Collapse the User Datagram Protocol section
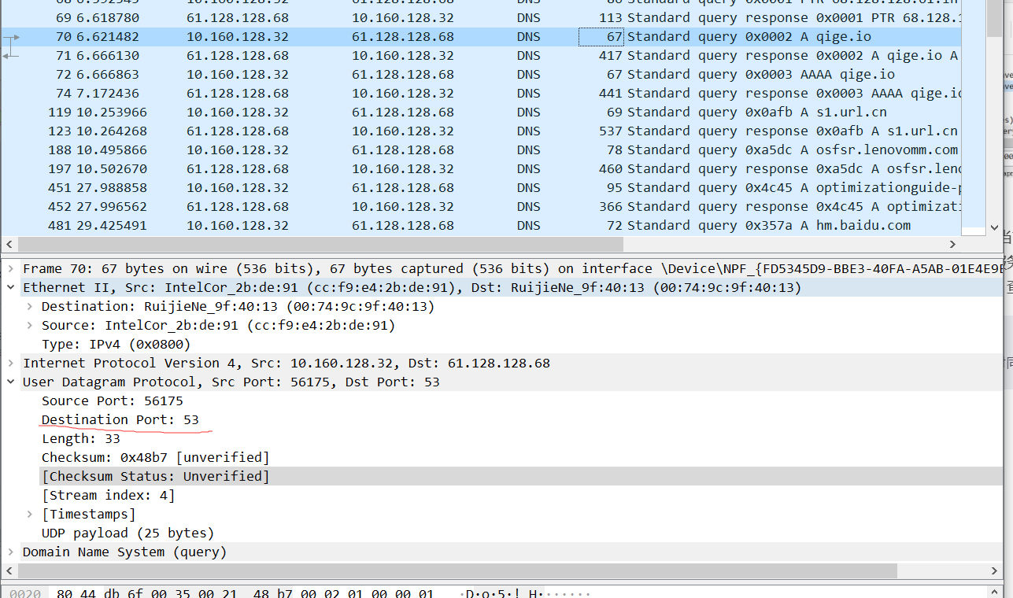This screenshot has height=598, width=1013. coord(10,382)
